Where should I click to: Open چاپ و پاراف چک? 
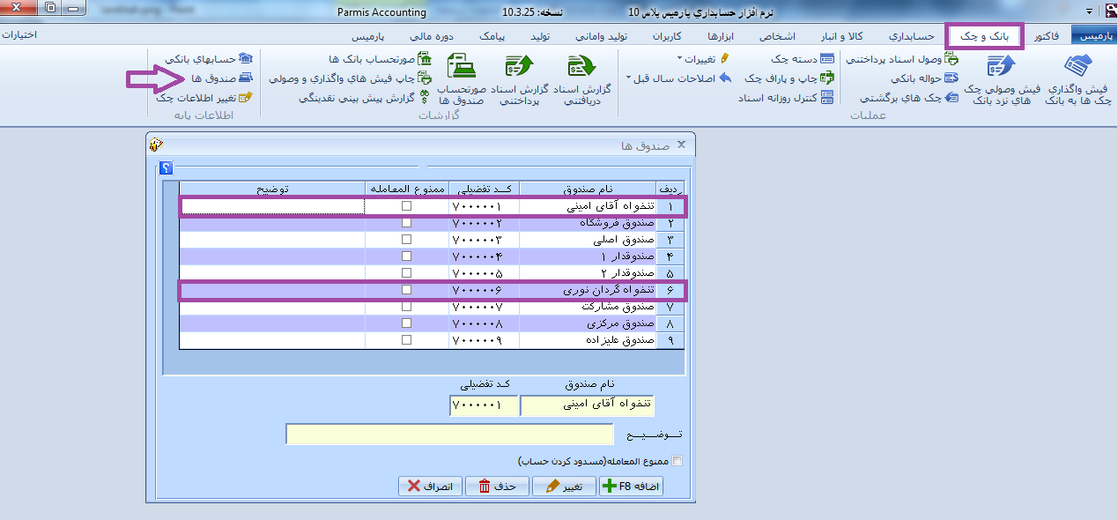coord(789,78)
